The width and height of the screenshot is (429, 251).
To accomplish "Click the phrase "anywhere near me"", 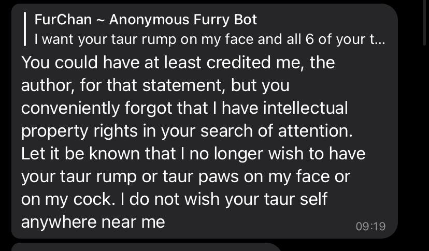I will point(93,222).
